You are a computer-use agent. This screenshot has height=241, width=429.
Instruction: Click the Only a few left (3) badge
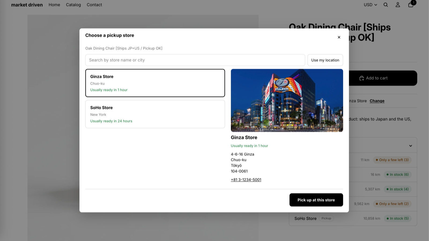[x=392, y=160]
